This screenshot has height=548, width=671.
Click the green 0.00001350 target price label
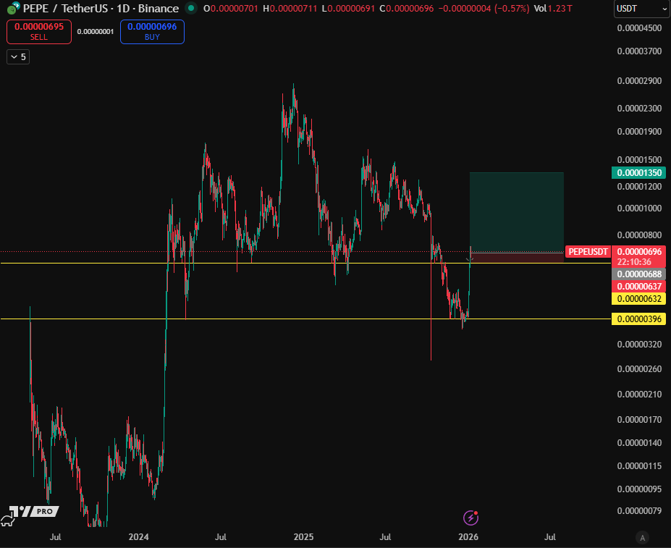tap(639, 172)
